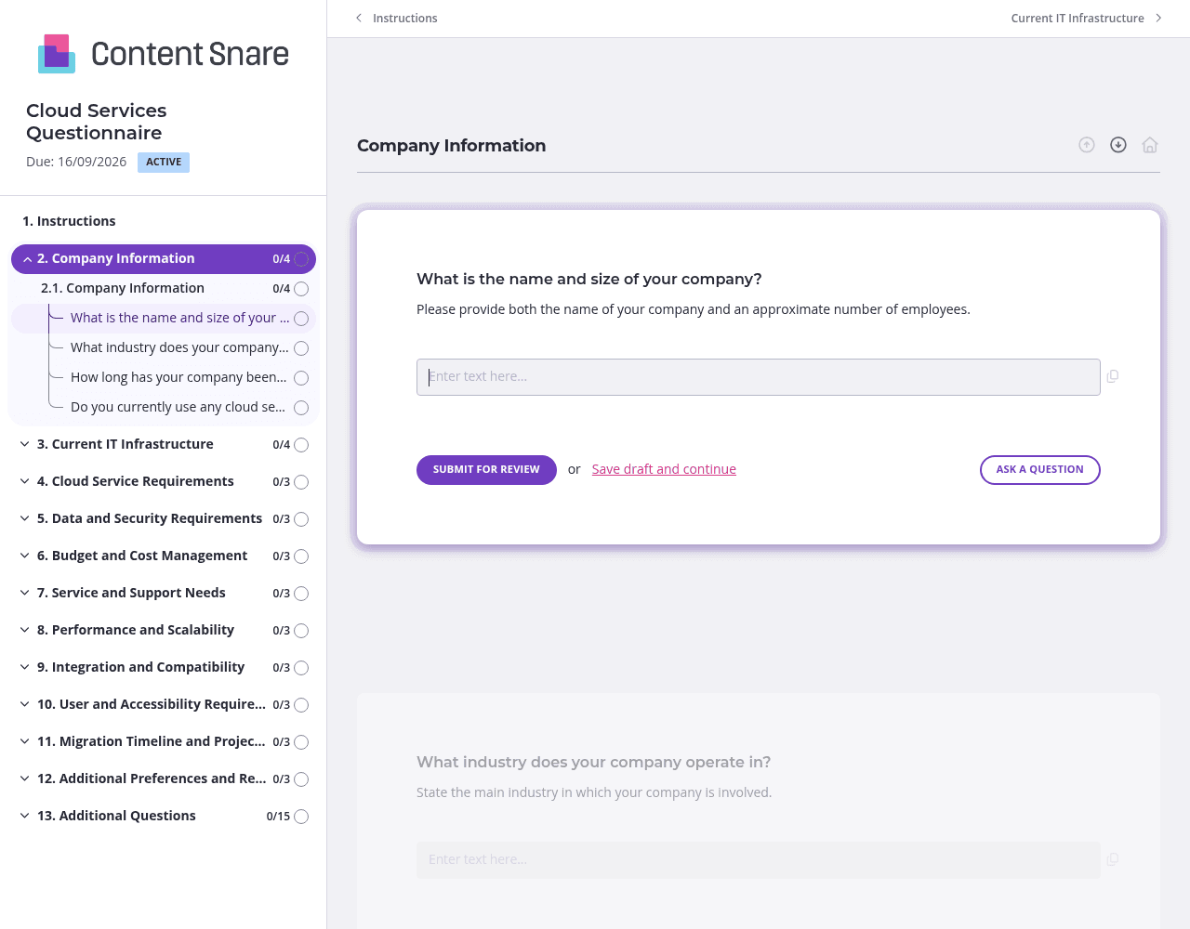Expand Current IT Infrastructure section
Screen dimensions: 1190x929
tap(25, 444)
